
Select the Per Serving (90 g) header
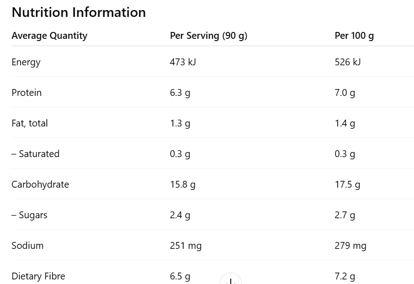(208, 36)
